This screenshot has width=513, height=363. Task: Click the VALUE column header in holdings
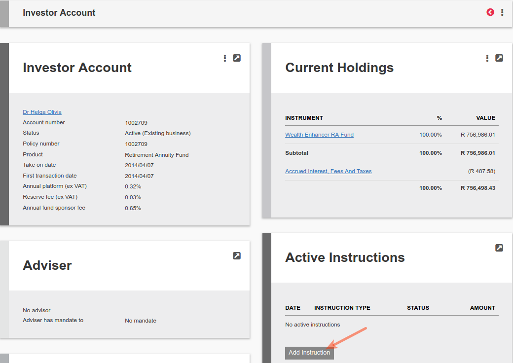[485, 118]
